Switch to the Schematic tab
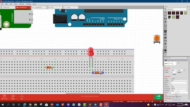The image size is (190, 107). coord(39,7)
